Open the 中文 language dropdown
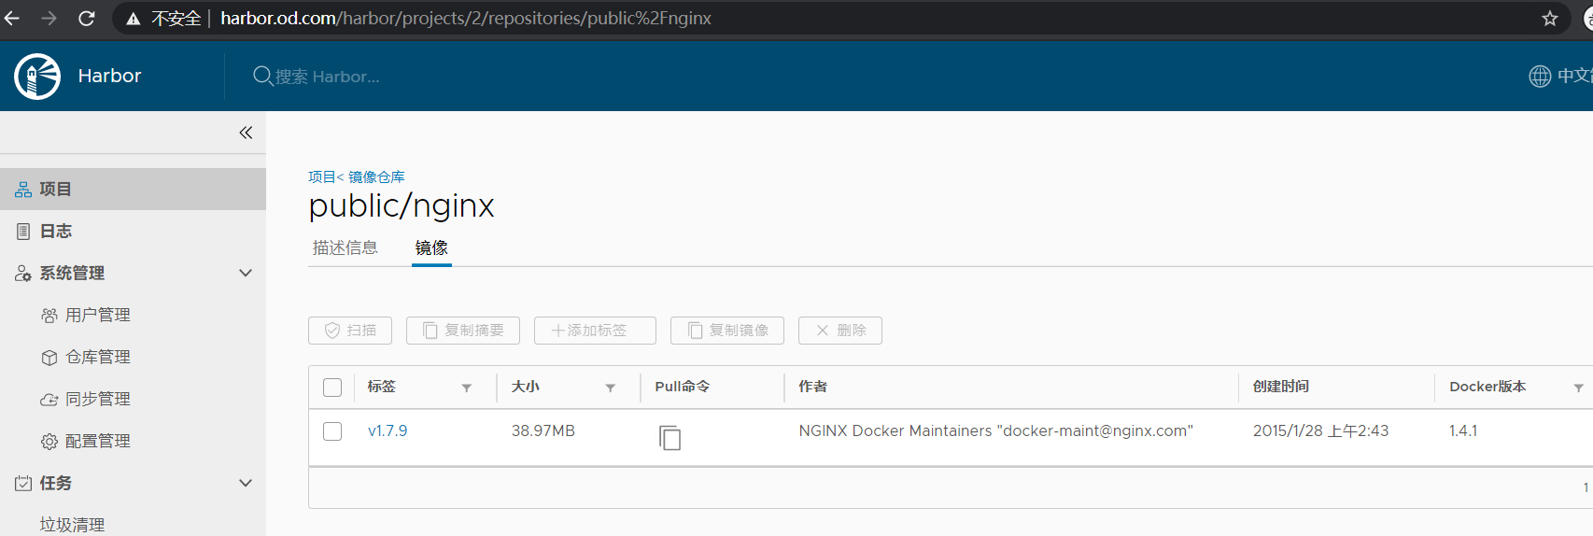Image resolution: width=1593 pixels, height=536 pixels. (1574, 76)
